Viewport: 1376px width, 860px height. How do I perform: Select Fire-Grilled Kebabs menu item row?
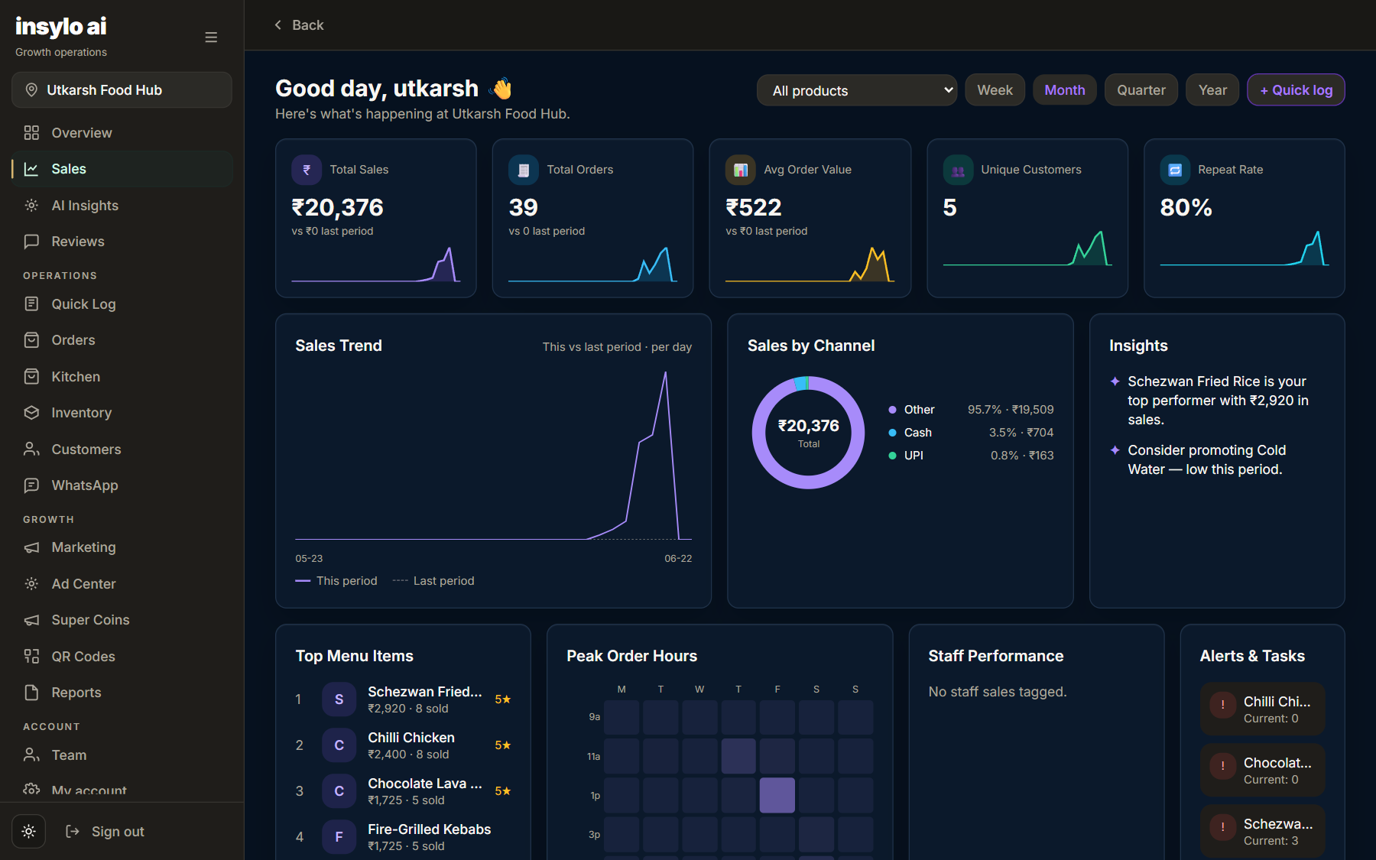click(404, 837)
